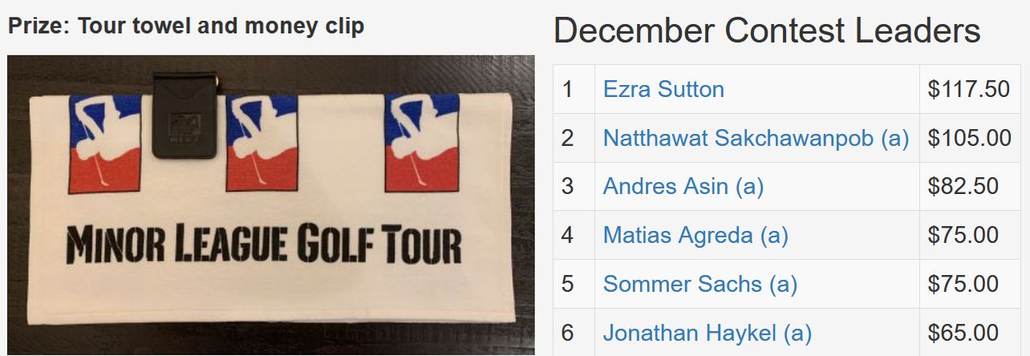The image size is (1030, 356).
Task: Click the right golfer logo on towel
Action: tap(422, 143)
